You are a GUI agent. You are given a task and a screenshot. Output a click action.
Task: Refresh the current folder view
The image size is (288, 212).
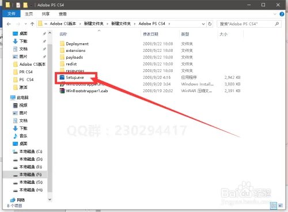pos(210,24)
